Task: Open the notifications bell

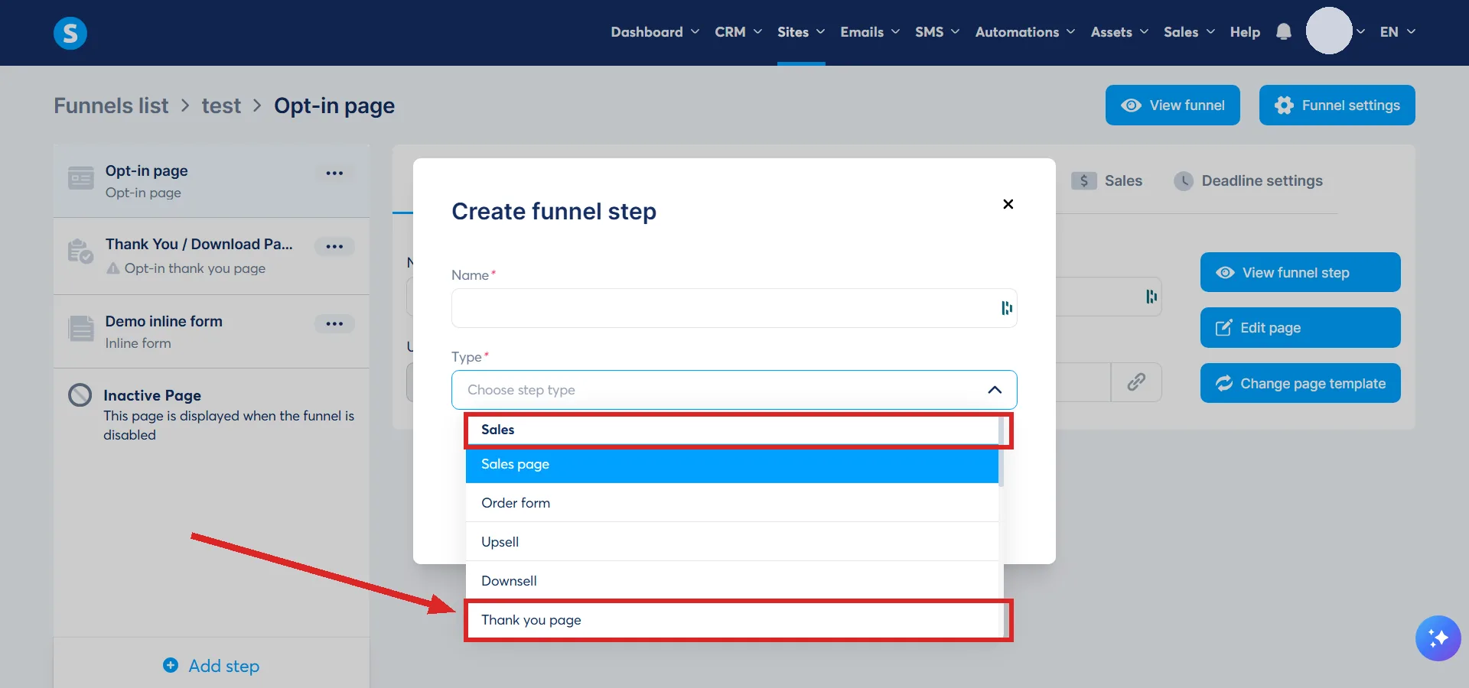Action: pos(1284,31)
